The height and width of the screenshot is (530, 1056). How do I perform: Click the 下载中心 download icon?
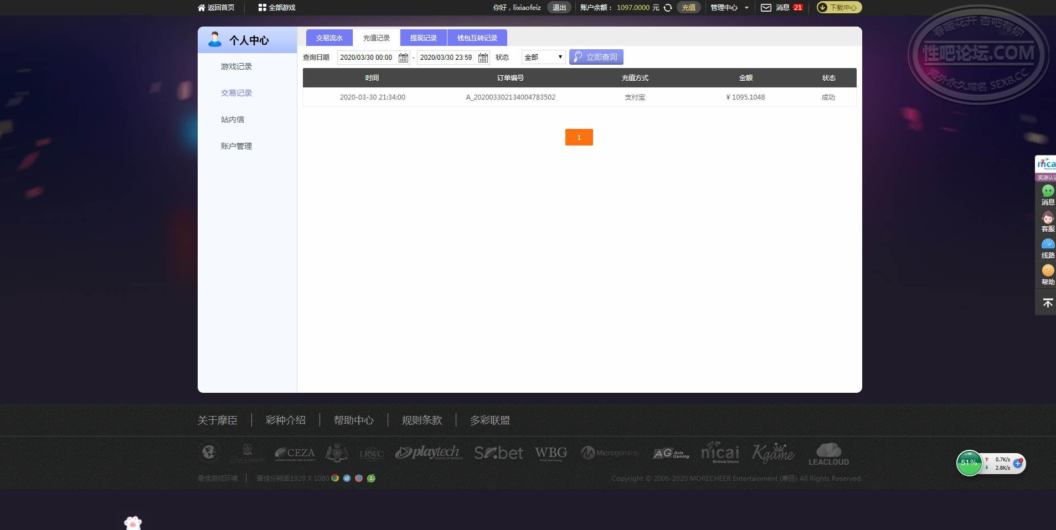(822, 7)
